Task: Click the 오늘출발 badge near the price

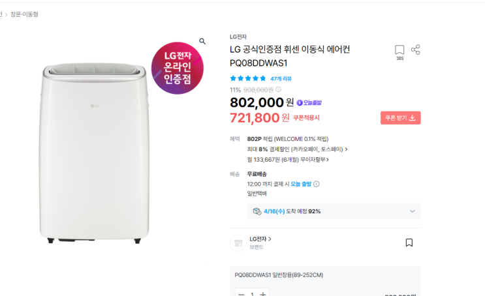Action: click(x=309, y=103)
